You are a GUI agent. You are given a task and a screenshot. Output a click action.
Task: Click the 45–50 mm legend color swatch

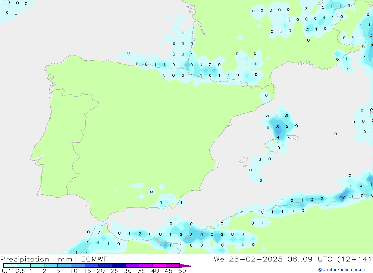click(173, 266)
